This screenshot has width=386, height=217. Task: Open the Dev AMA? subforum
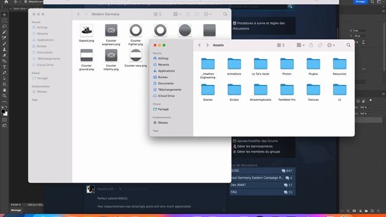(x=262, y=185)
